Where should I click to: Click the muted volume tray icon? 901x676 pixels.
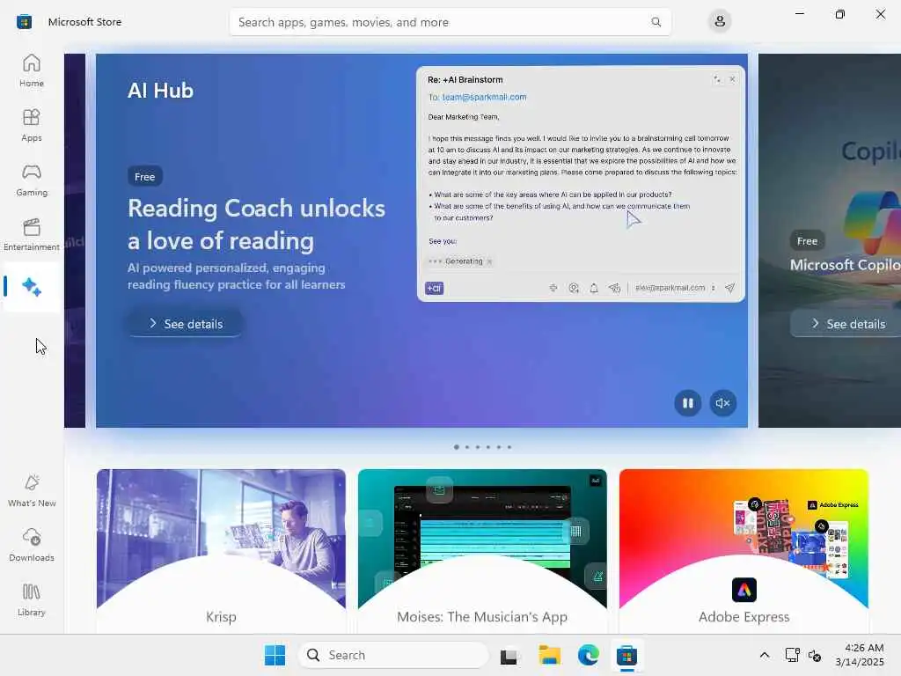[x=815, y=655]
